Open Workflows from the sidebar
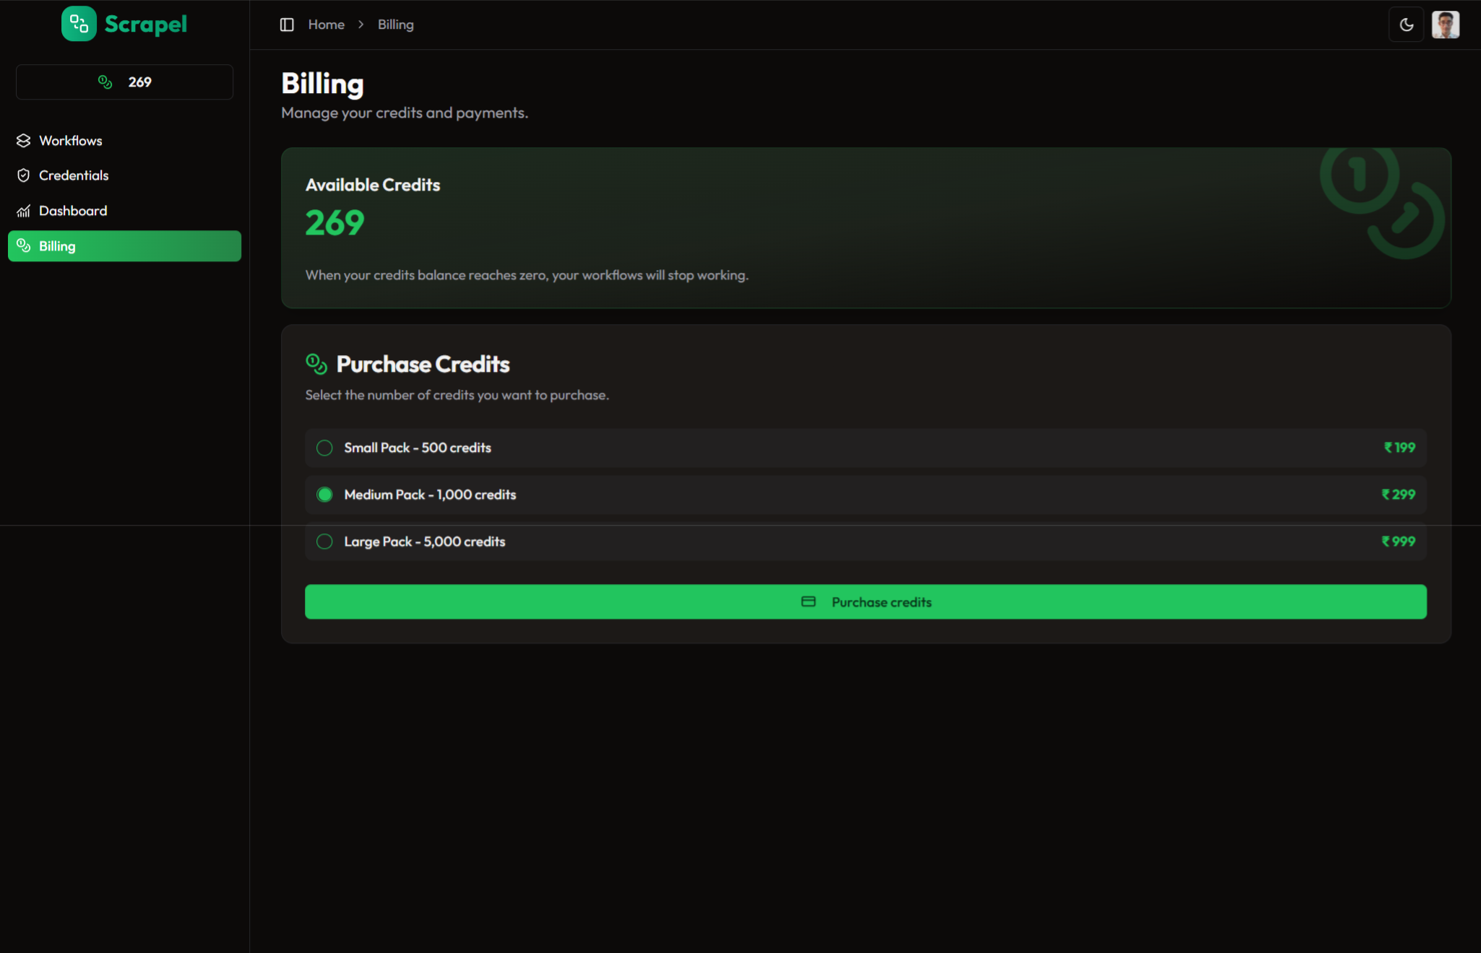This screenshot has width=1481, height=953. [x=124, y=140]
